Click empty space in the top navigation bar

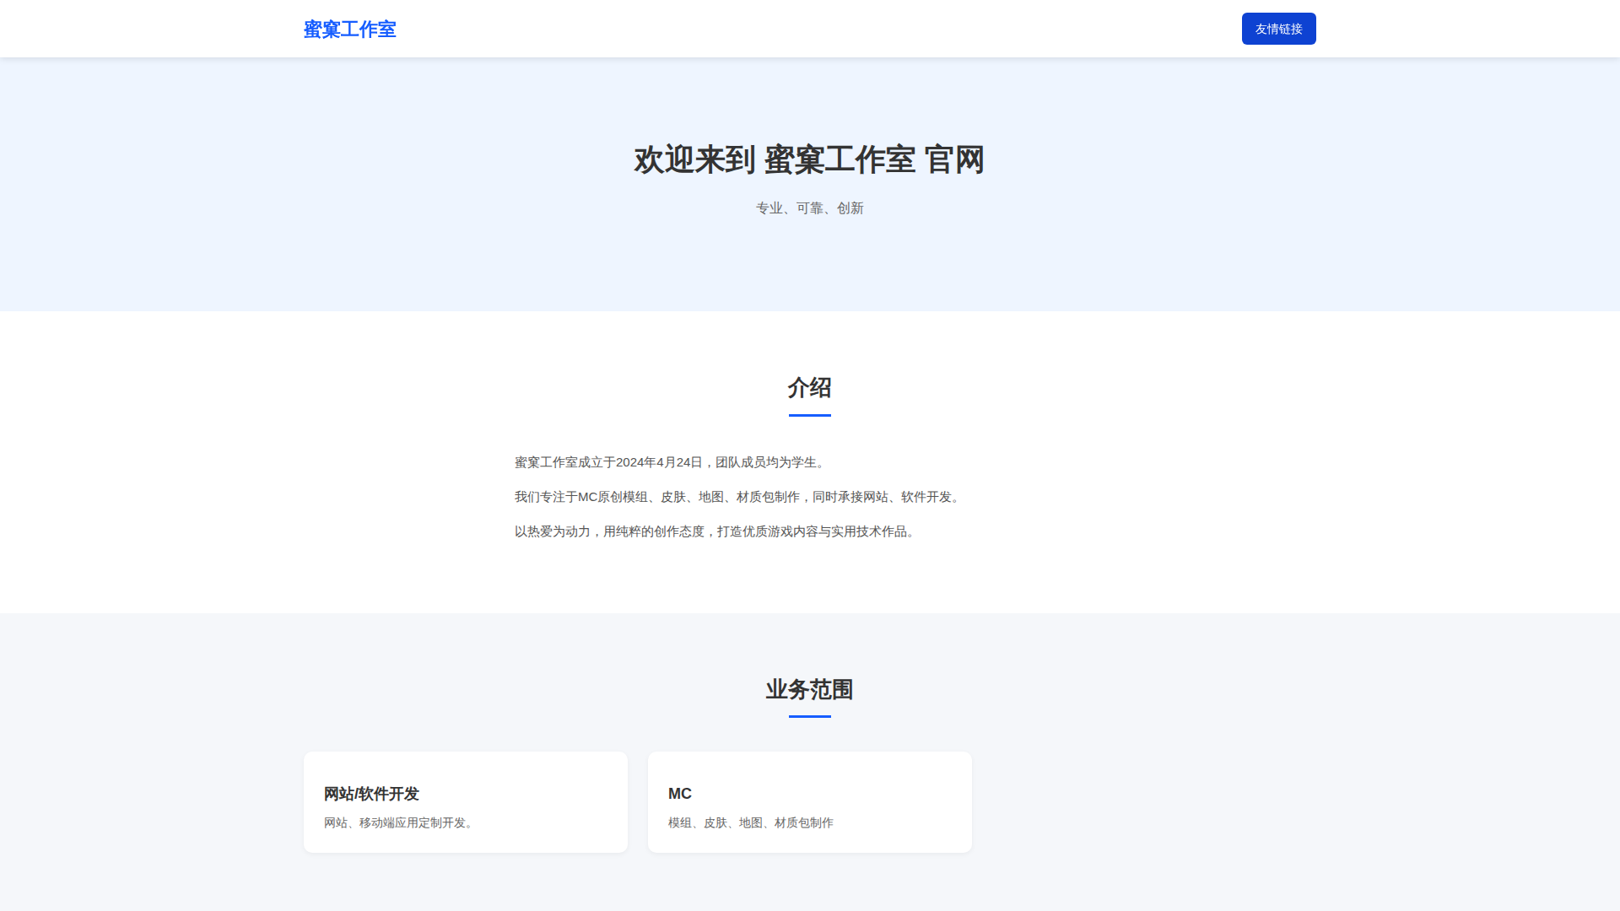[810, 29]
